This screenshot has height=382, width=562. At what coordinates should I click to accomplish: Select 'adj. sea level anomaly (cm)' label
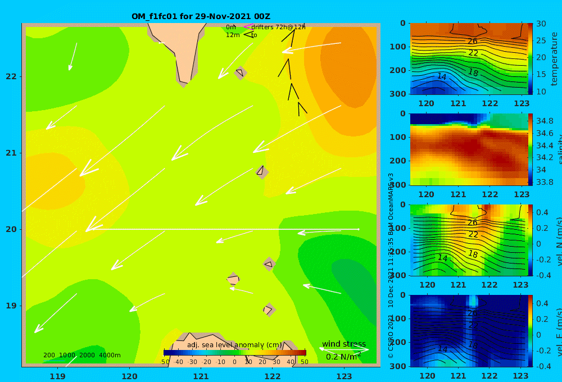(x=234, y=345)
